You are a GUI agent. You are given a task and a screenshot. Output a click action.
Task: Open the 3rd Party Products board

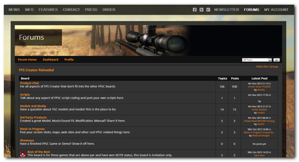pyautogui.click(x=33, y=118)
